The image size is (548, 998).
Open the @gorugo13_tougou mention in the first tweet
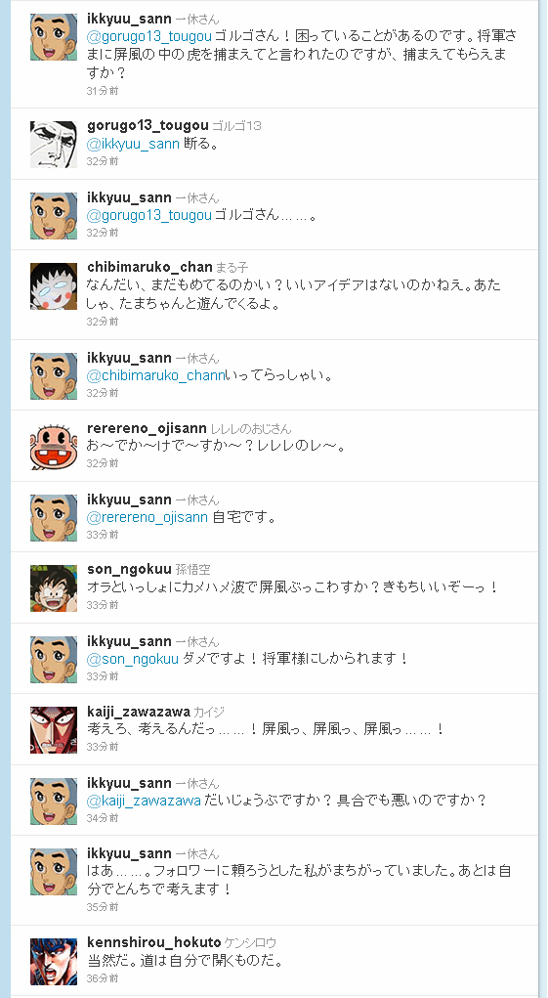(x=149, y=37)
